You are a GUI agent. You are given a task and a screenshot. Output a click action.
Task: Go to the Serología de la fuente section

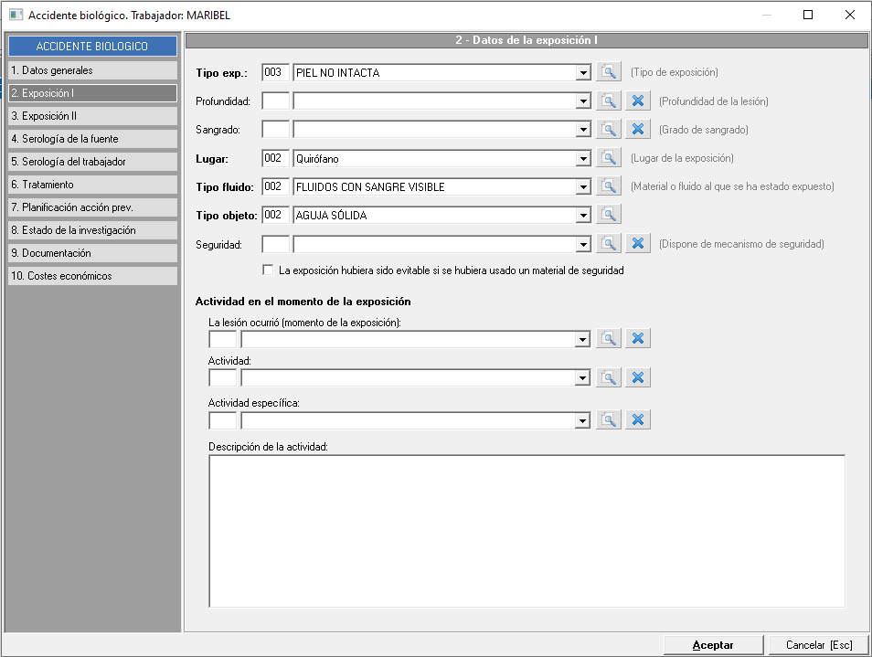91,139
